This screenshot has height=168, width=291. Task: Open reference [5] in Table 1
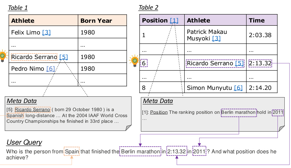click(63, 57)
